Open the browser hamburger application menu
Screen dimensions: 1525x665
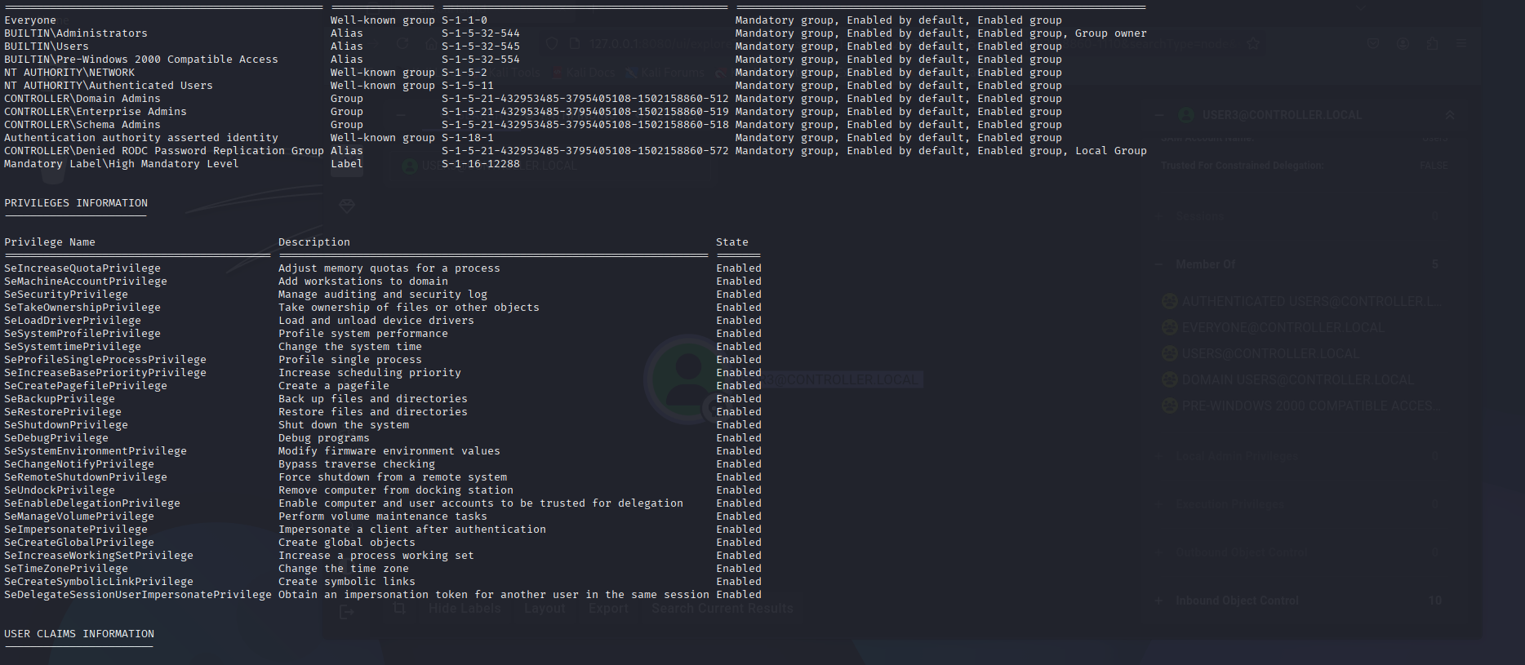point(1461,43)
